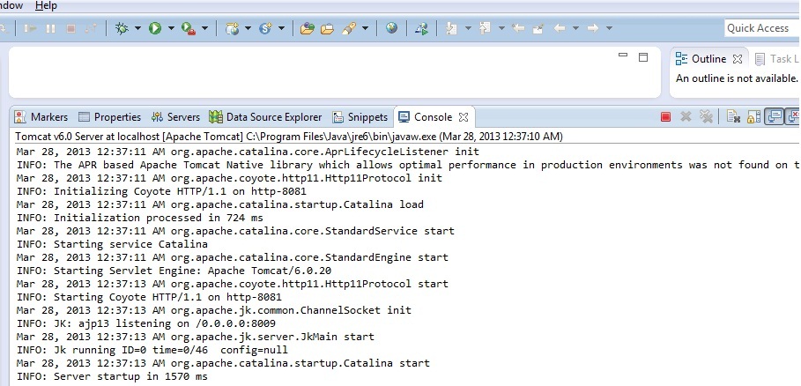
Task: Click 'An outline is not available.' text
Action: pos(737,78)
